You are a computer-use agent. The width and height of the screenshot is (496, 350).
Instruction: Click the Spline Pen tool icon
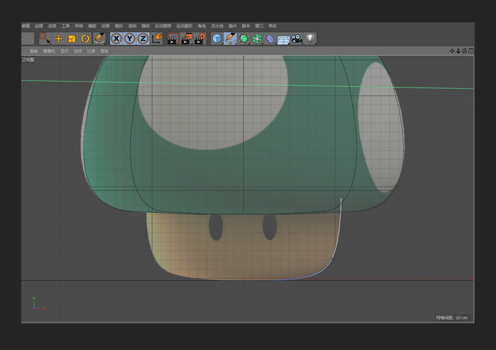[x=230, y=39]
